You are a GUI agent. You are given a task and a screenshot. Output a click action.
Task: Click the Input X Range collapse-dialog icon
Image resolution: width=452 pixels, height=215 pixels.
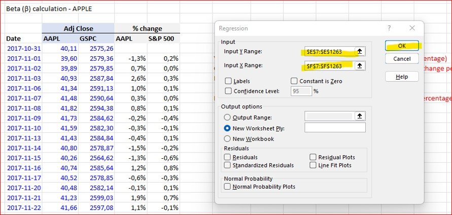coord(360,65)
